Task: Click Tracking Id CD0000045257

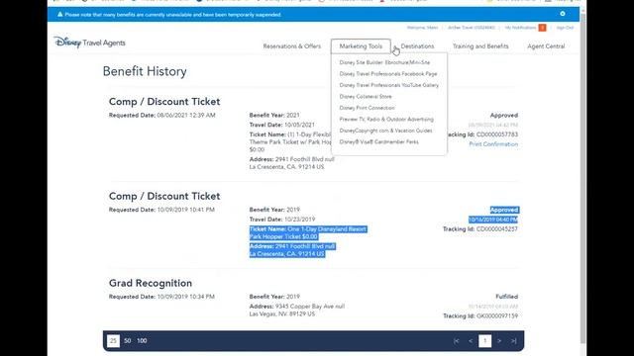Action: 480,228
